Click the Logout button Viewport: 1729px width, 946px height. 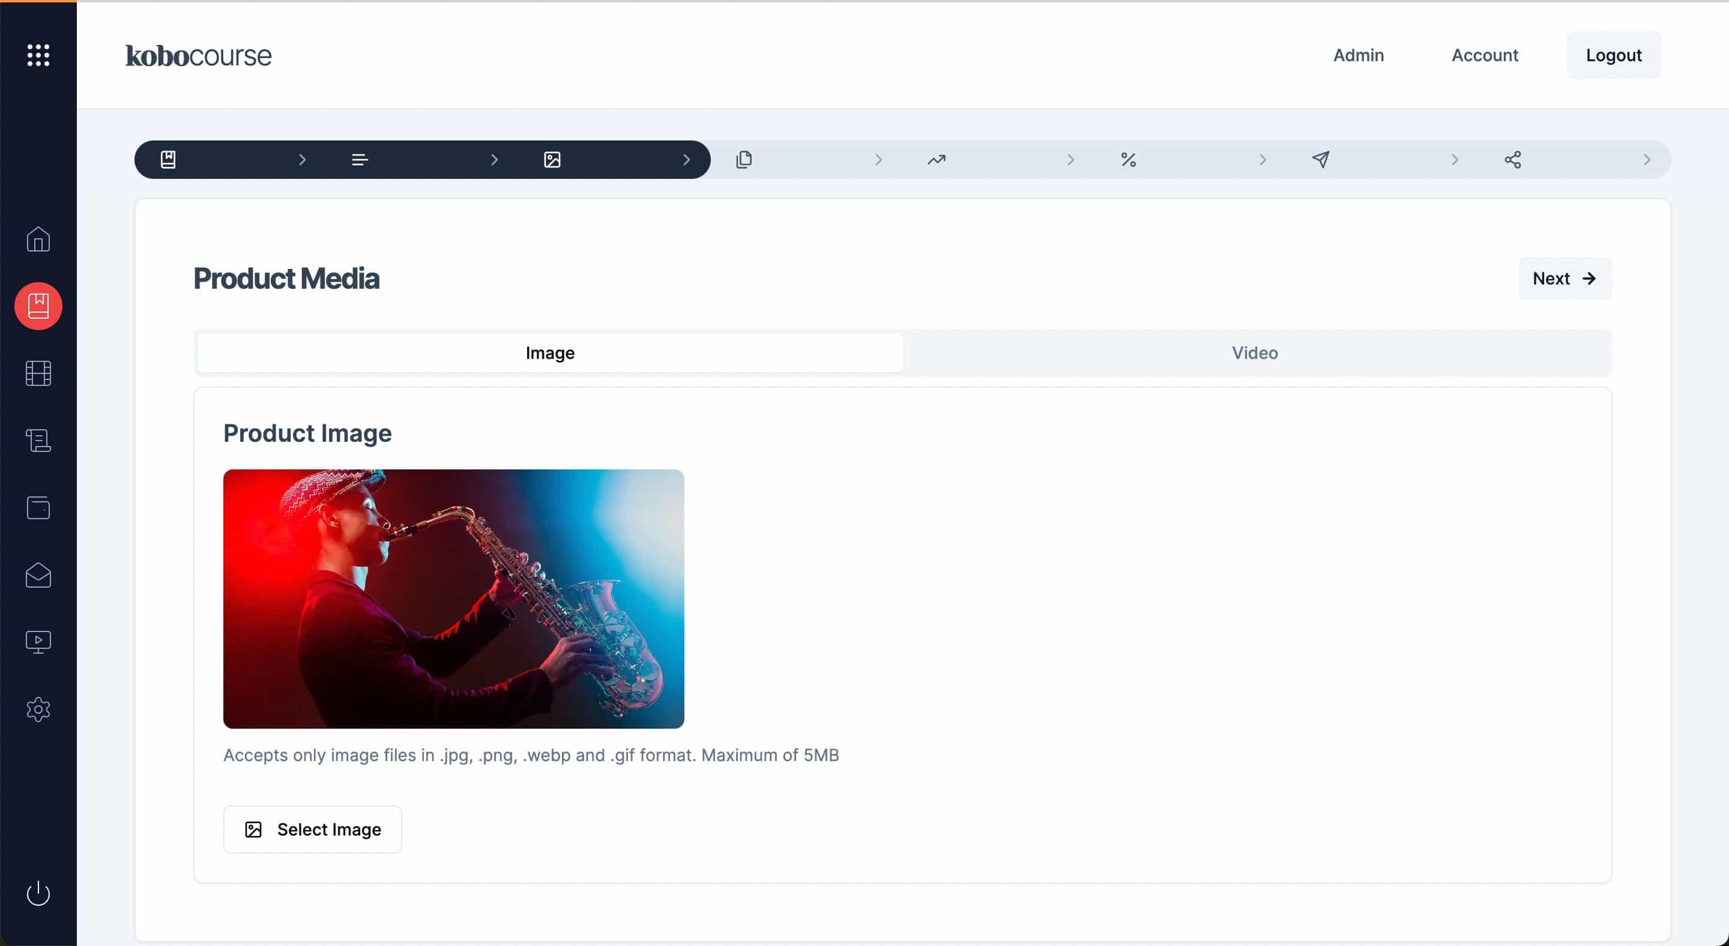(x=1614, y=55)
